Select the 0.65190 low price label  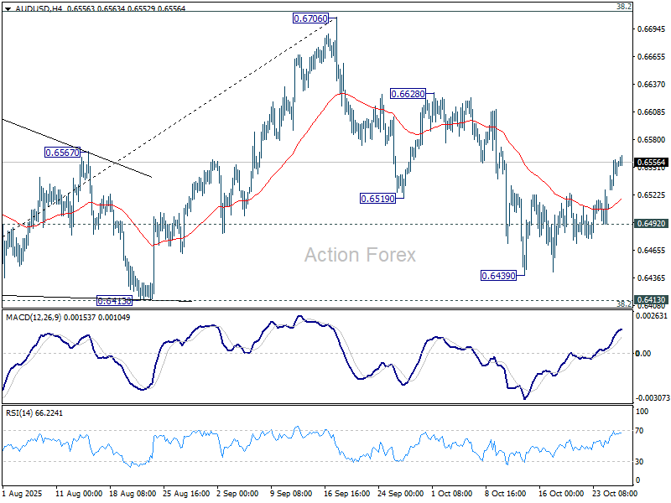click(x=378, y=199)
